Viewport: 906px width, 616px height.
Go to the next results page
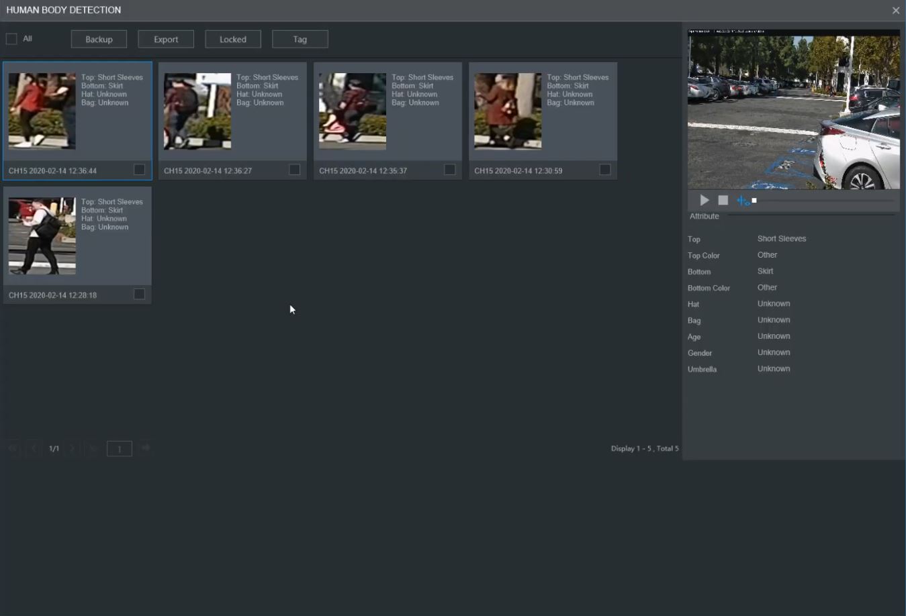click(x=73, y=448)
